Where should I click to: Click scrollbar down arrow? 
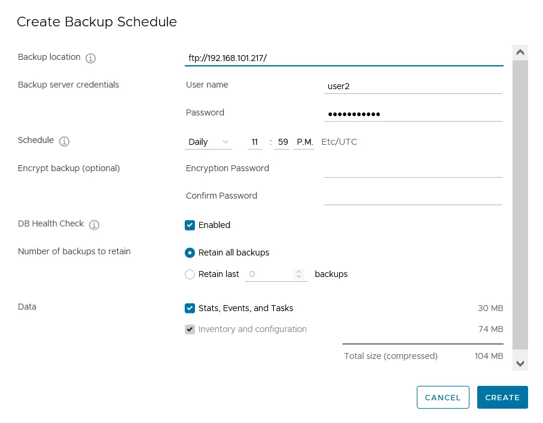(x=520, y=363)
